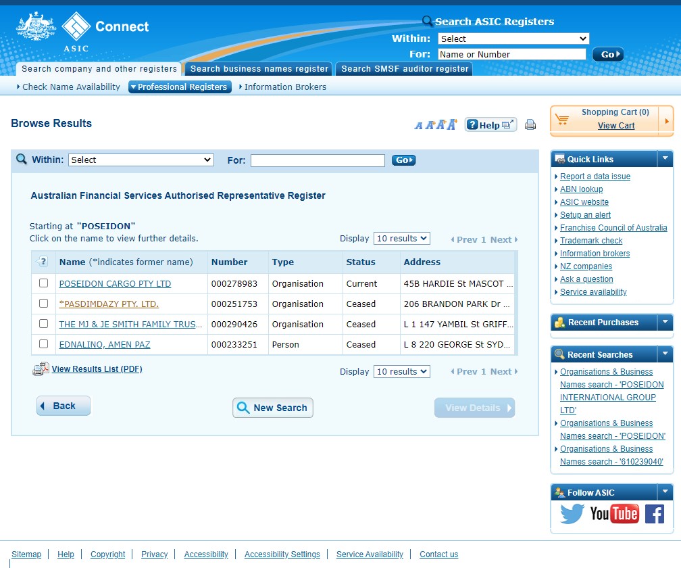Click the header Go button

[607, 54]
